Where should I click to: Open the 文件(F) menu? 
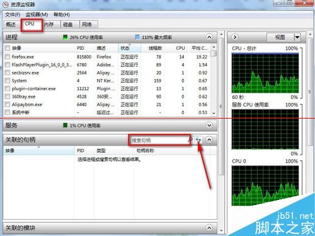[13, 15]
